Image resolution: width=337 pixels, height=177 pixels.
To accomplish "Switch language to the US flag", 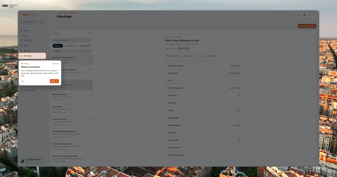I will tap(305, 15).
